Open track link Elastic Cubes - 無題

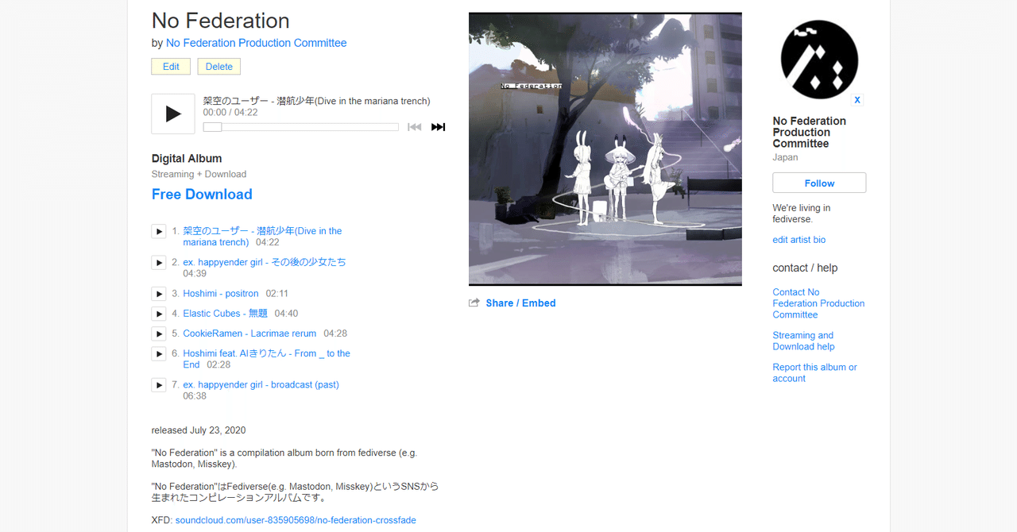point(226,314)
